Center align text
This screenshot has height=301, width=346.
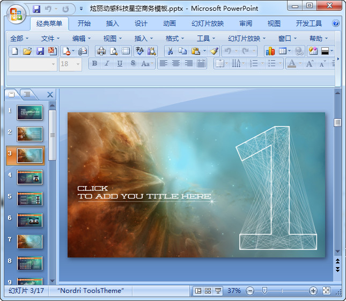(176, 64)
